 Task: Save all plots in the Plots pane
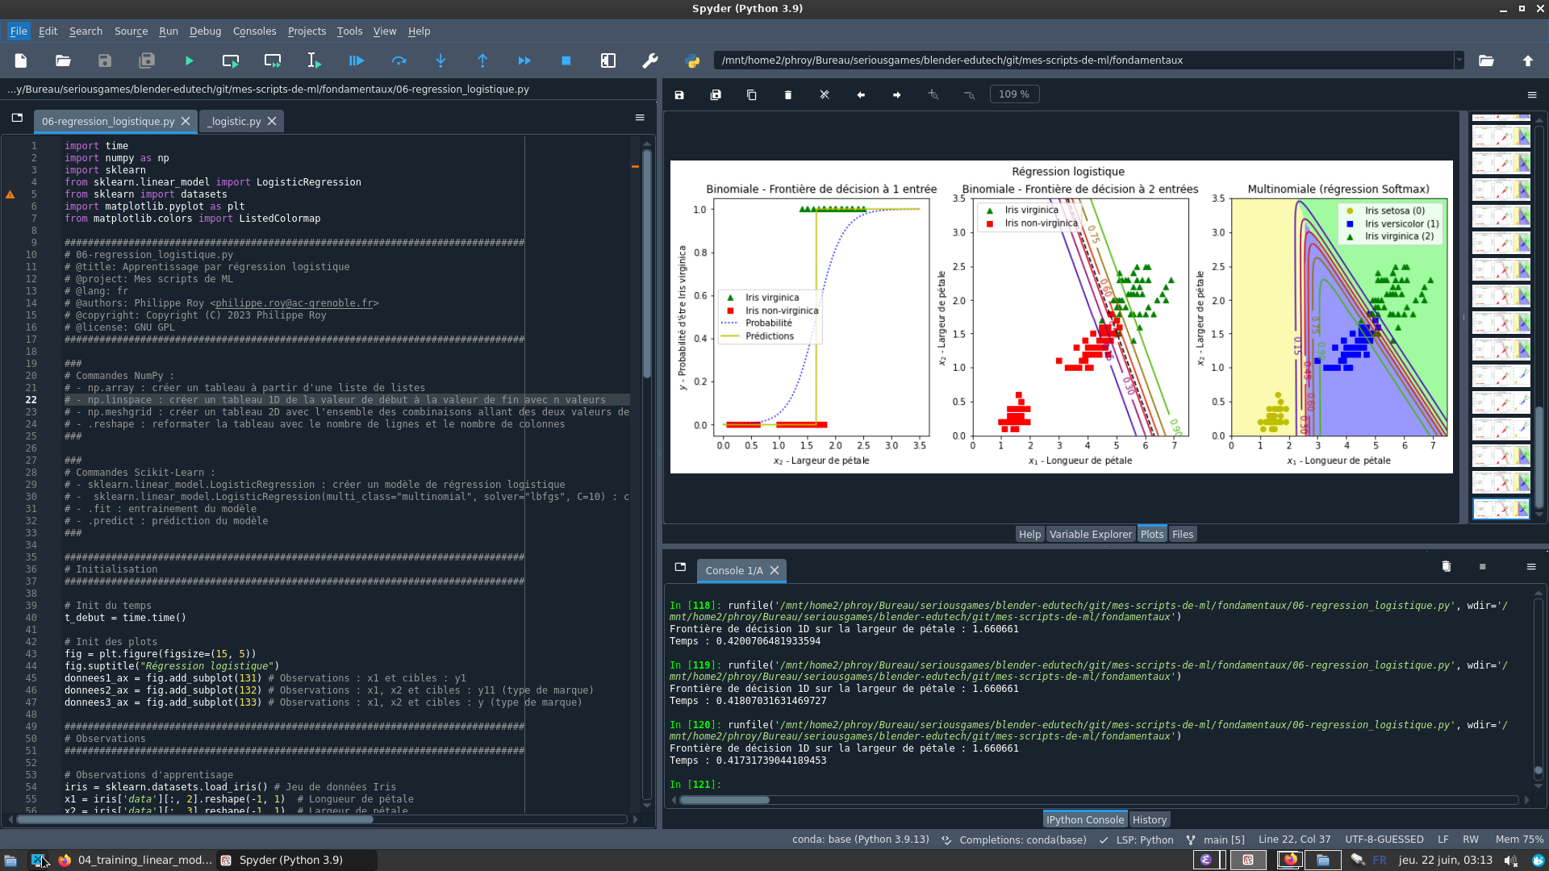coord(716,95)
